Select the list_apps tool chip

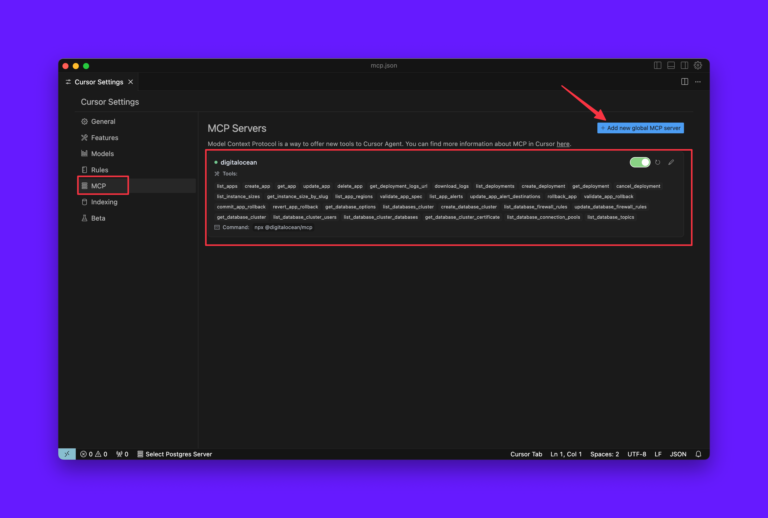pos(227,186)
